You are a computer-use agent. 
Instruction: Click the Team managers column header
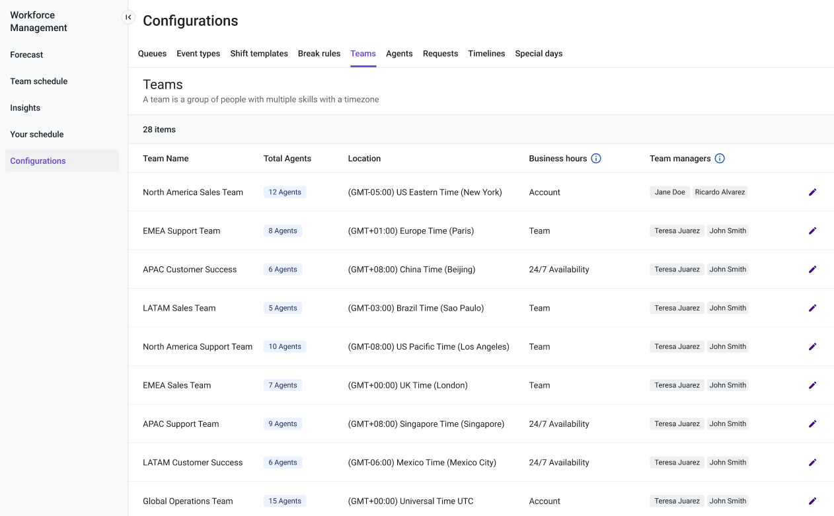(680, 159)
